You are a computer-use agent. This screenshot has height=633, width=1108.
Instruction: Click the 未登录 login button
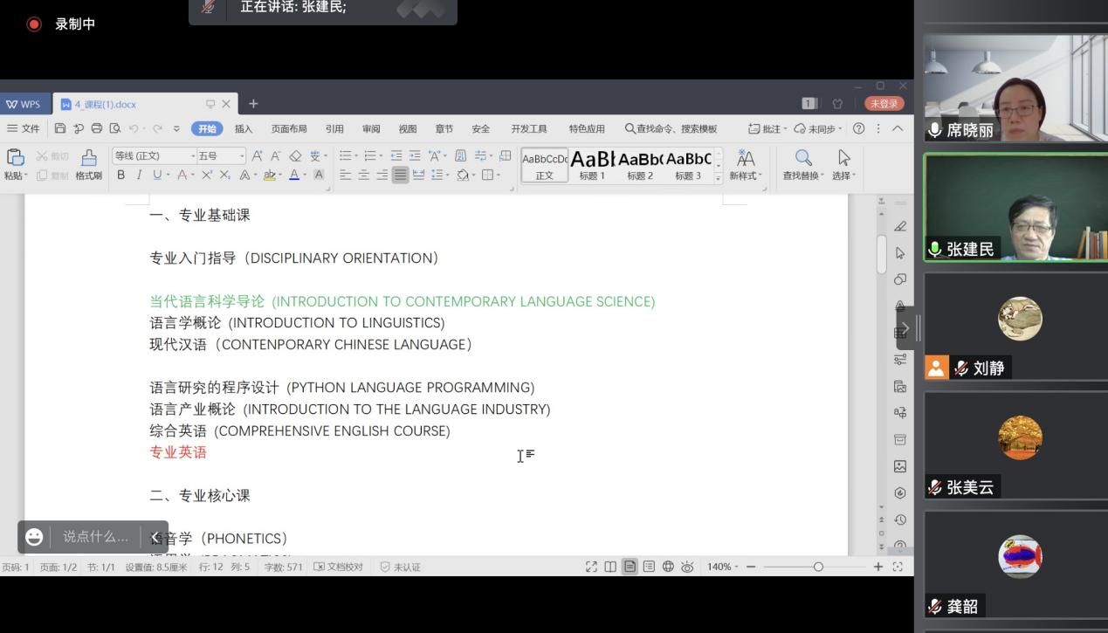click(x=884, y=104)
